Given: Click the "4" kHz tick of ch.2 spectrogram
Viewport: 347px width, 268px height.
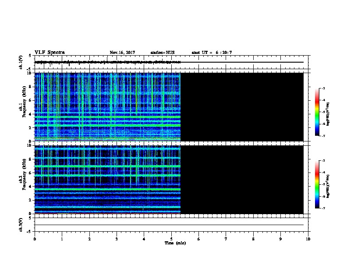Looking at the screenshot, I should tap(30, 187).
